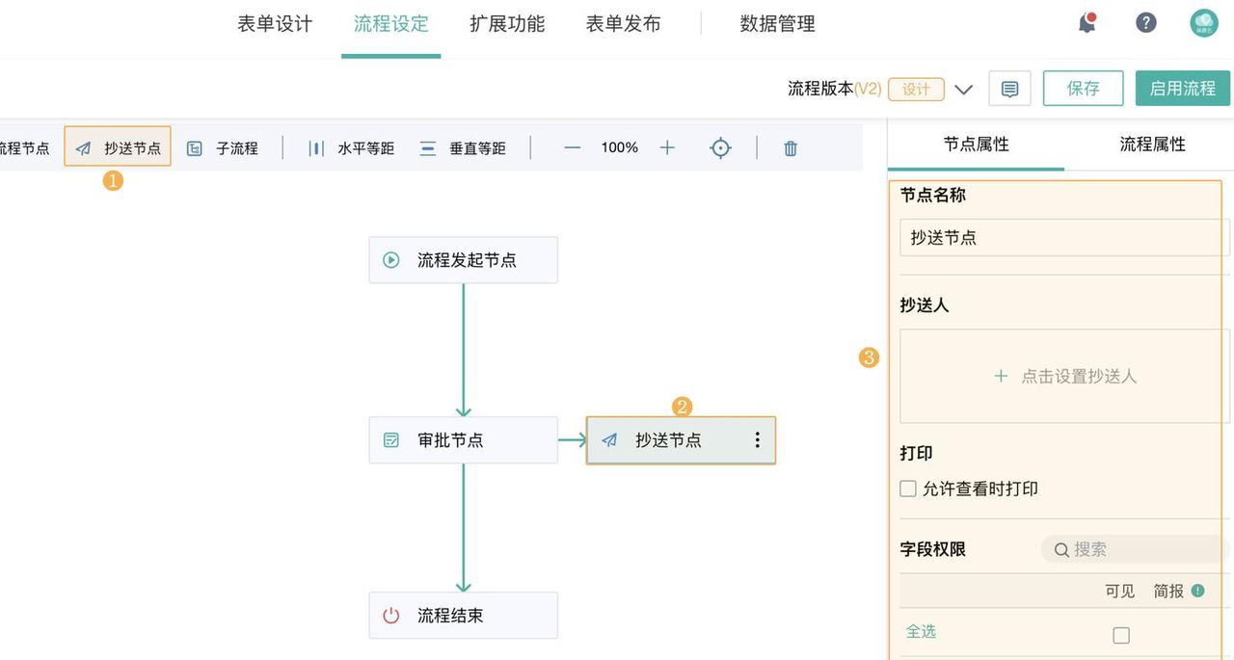The width and height of the screenshot is (1234, 660).
Task: Open the version comments icon
Action: [1009, 89]
